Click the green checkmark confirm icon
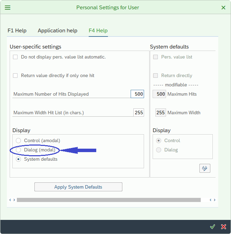Screen dimensions: 231x234 [212, 226]
